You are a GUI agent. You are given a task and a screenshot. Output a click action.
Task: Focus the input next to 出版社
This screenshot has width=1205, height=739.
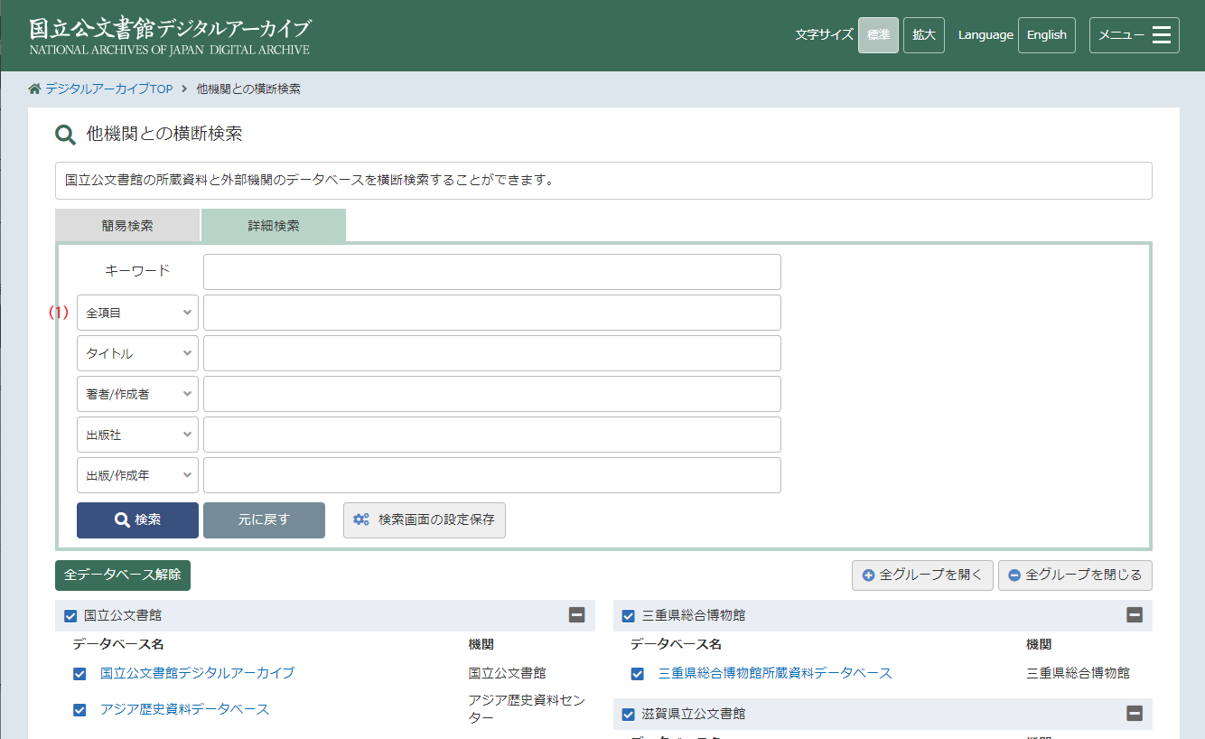click(492, 435)
